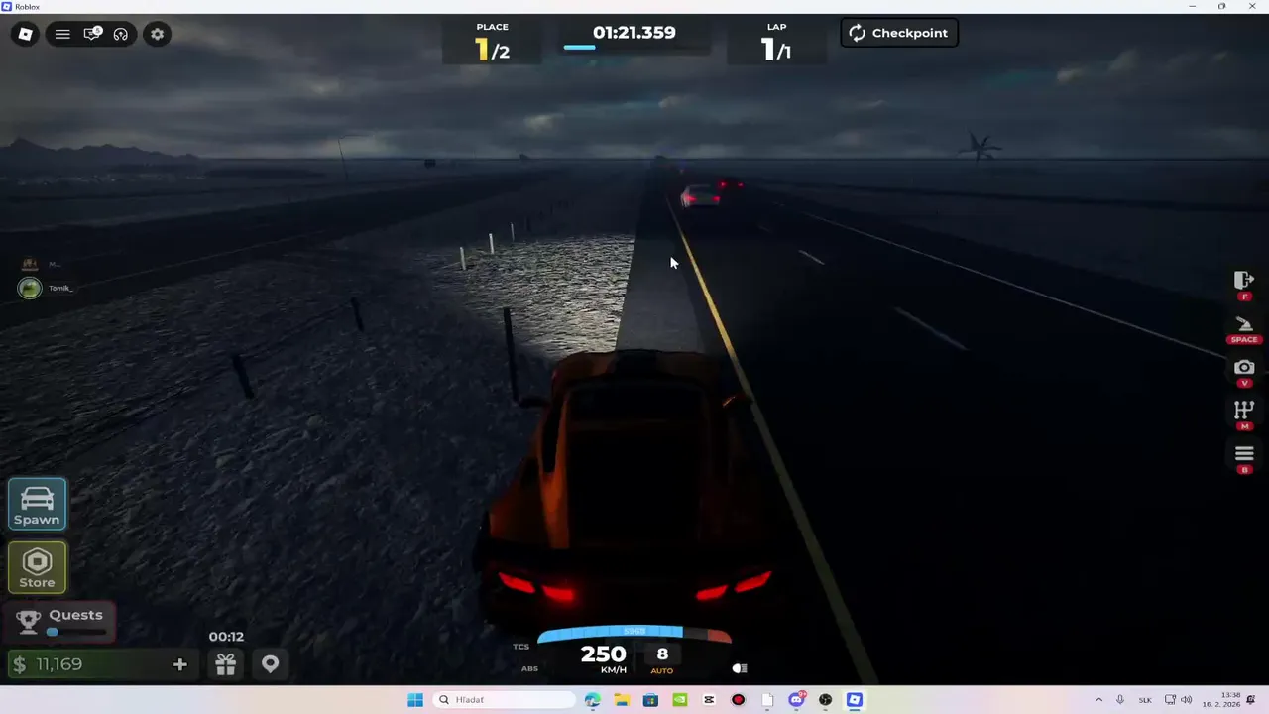Screen dimensions: 1269x714
Task: Click the Roblox taskbar icon
Action: tap(854, 700)
